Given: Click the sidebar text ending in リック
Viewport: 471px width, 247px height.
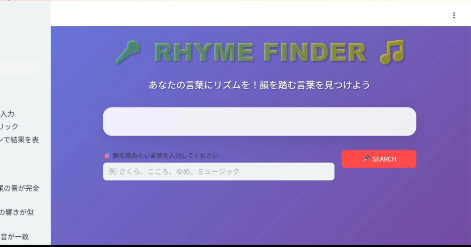Looking at the screenshot, I should pos(9,126).
